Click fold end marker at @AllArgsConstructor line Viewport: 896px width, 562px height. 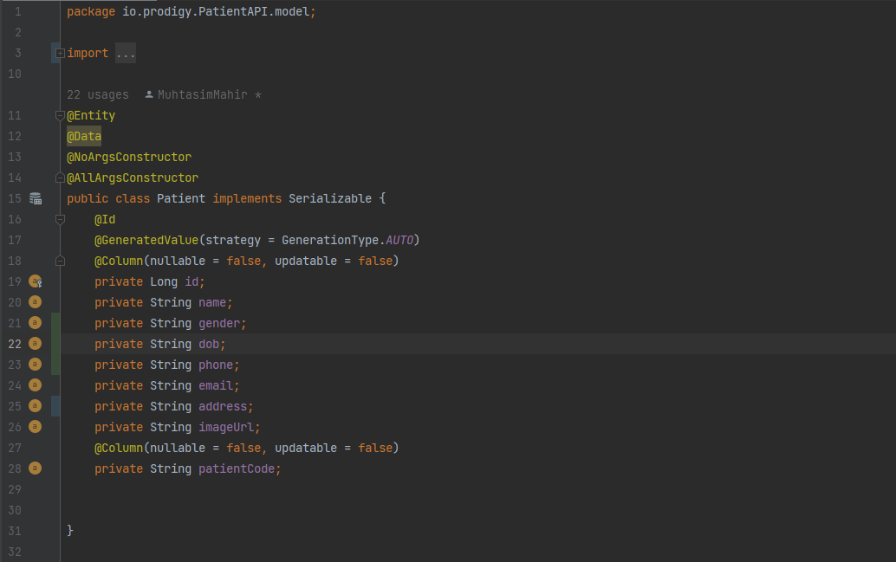tap(60, 178)
